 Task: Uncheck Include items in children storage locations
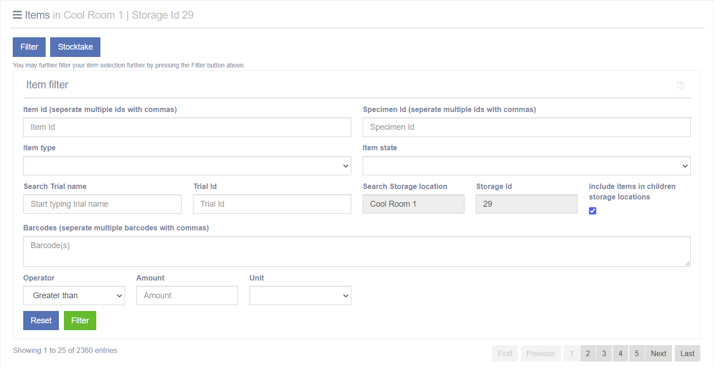[593, 211]
